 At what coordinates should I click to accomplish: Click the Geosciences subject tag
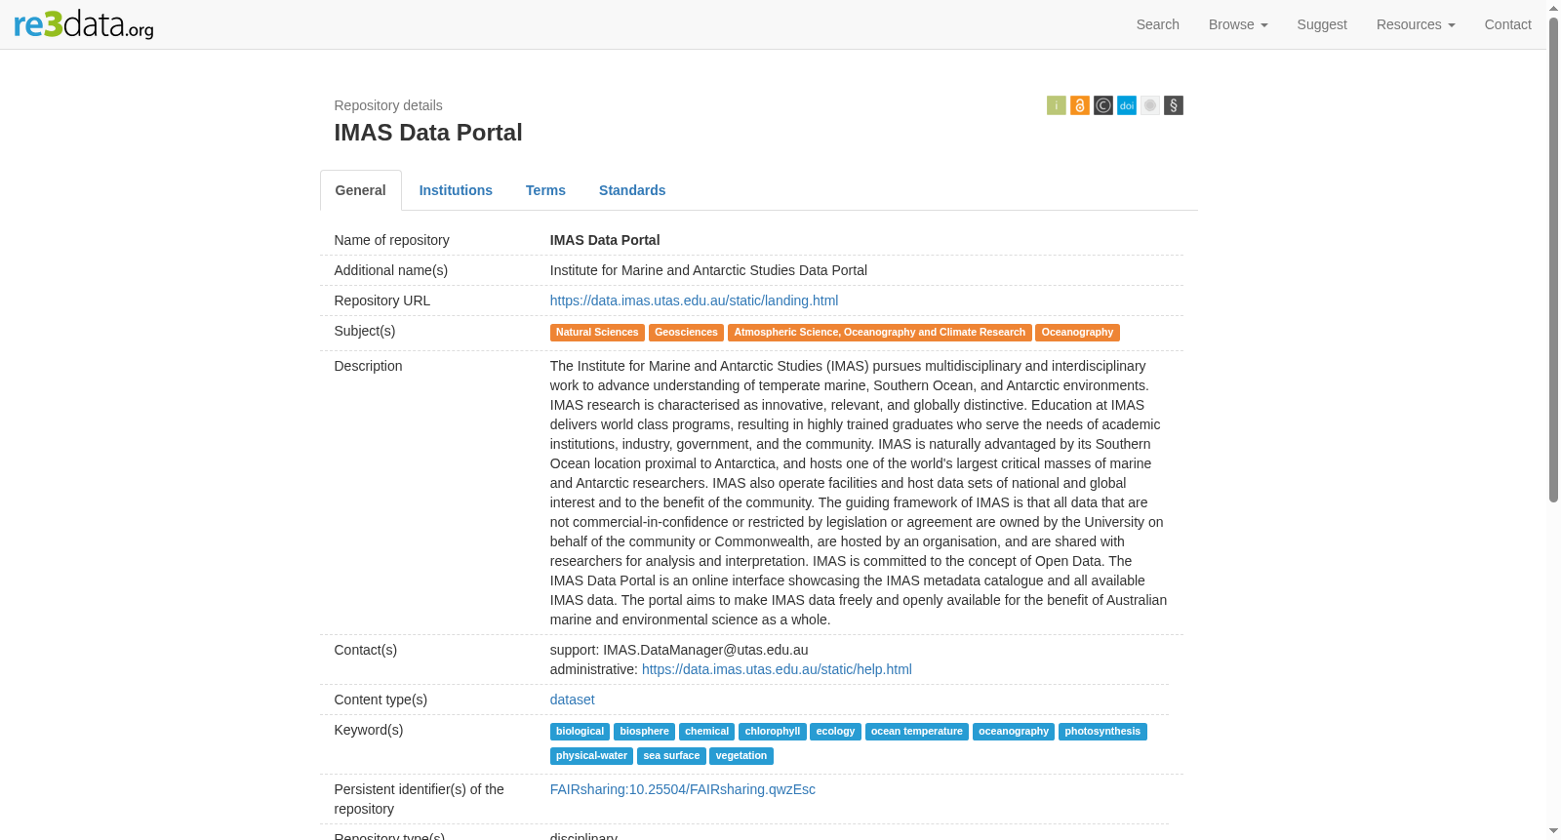click(686, 333)
